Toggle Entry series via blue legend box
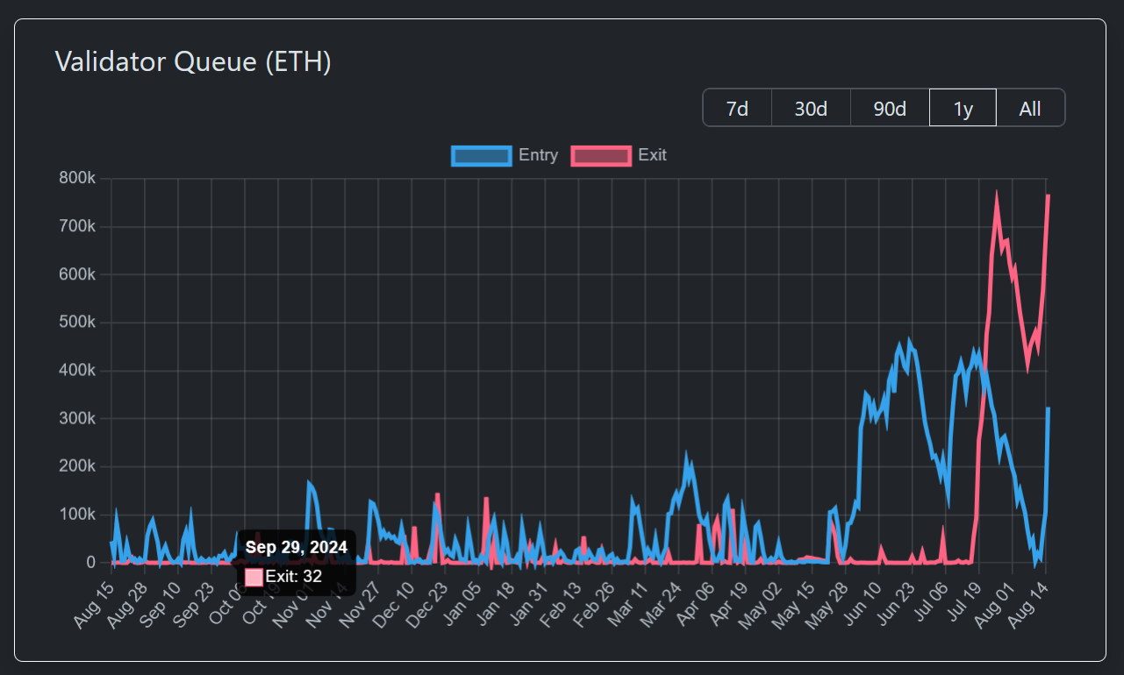The image size is (1124, 675). (481, 155)
